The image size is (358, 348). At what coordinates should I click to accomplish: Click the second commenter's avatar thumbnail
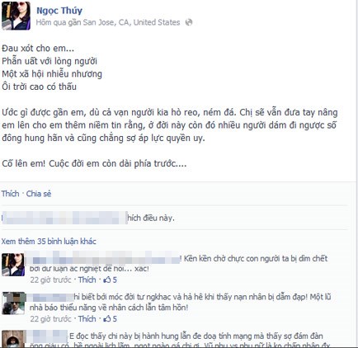13,303
